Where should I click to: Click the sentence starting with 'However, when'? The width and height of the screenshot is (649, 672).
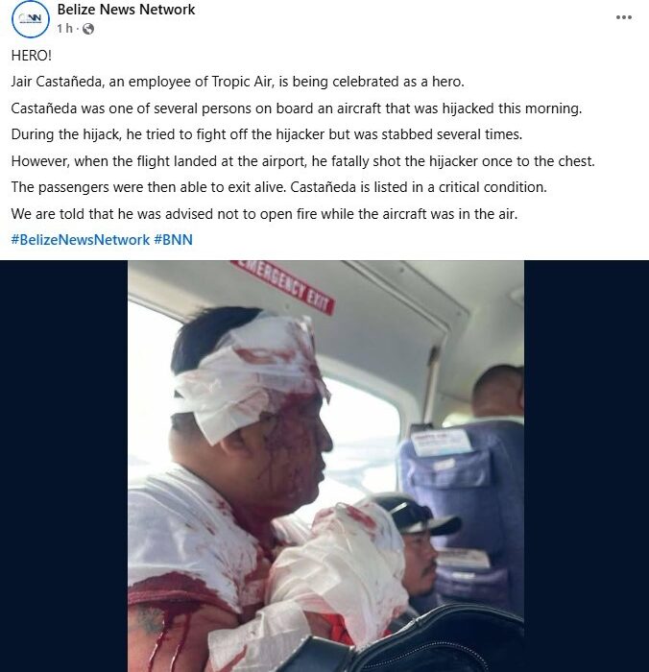pos(302,161)
